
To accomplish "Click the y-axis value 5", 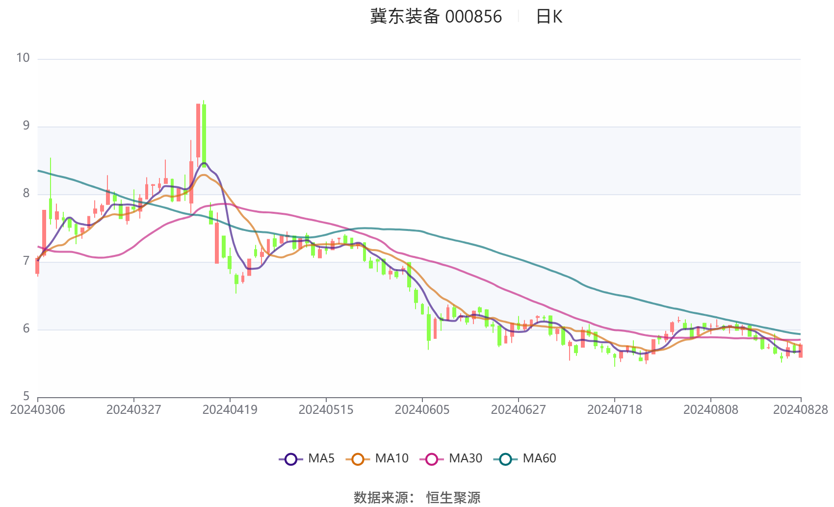I will click(x=26, y=396).
